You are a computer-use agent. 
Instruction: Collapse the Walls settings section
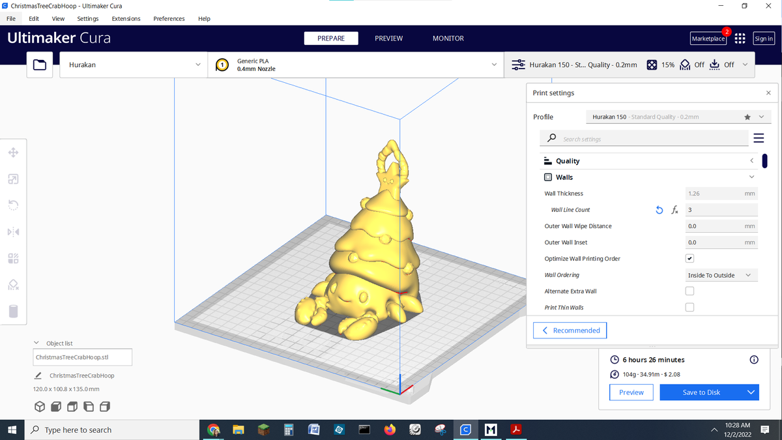(751, 177)
